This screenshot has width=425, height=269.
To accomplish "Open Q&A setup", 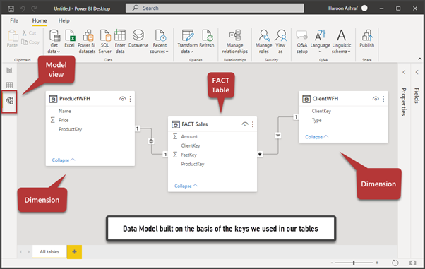I will (302, 42).
